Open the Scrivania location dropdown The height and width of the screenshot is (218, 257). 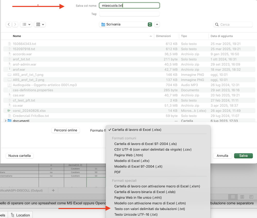[126, 24]
